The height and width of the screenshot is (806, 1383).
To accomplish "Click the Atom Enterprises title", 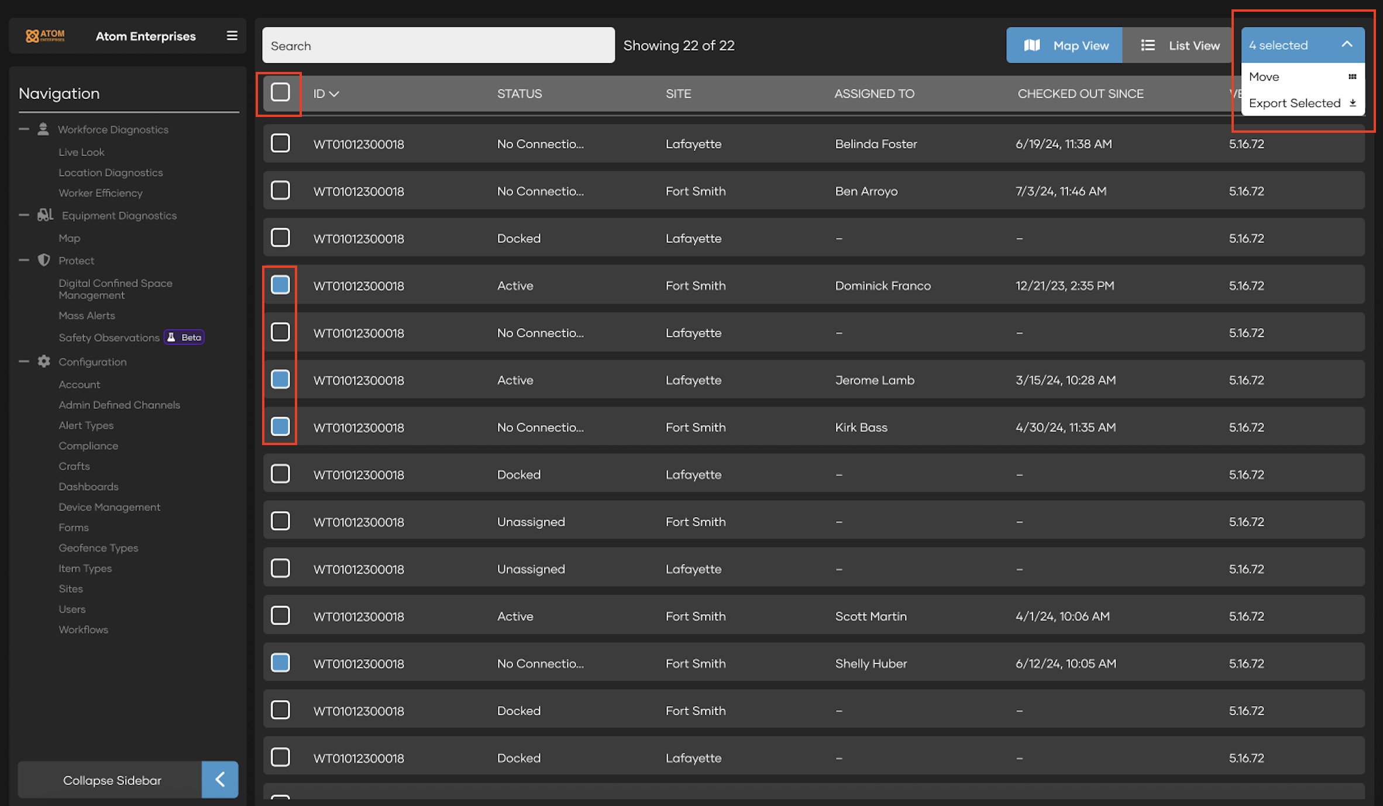I will point(146,36).
